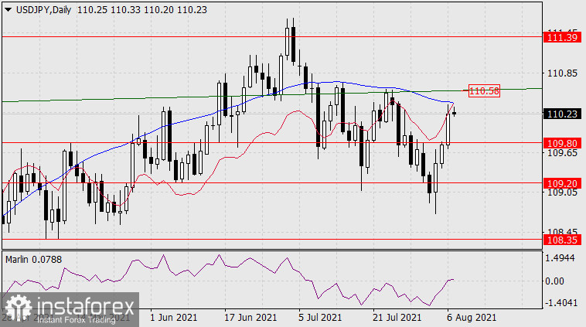Screen dimensions: 586x327
Task: Click the current price 110.23 marker
Action: [x=560, y=114]
